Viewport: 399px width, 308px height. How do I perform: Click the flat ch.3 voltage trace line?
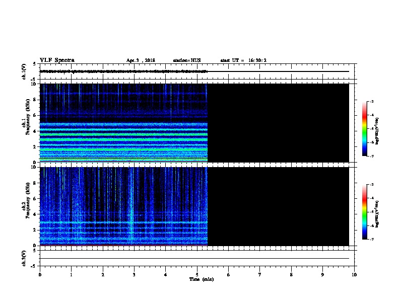click(194, 259)
